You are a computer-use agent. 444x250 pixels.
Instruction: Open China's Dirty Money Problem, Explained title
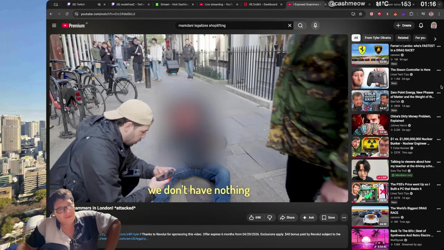411,118
